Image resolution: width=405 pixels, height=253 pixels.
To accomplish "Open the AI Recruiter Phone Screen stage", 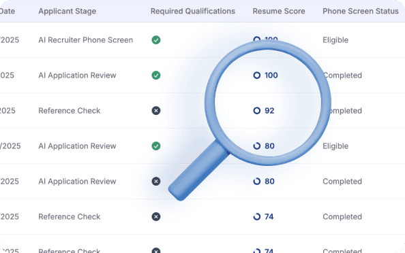I will (86, 40).
